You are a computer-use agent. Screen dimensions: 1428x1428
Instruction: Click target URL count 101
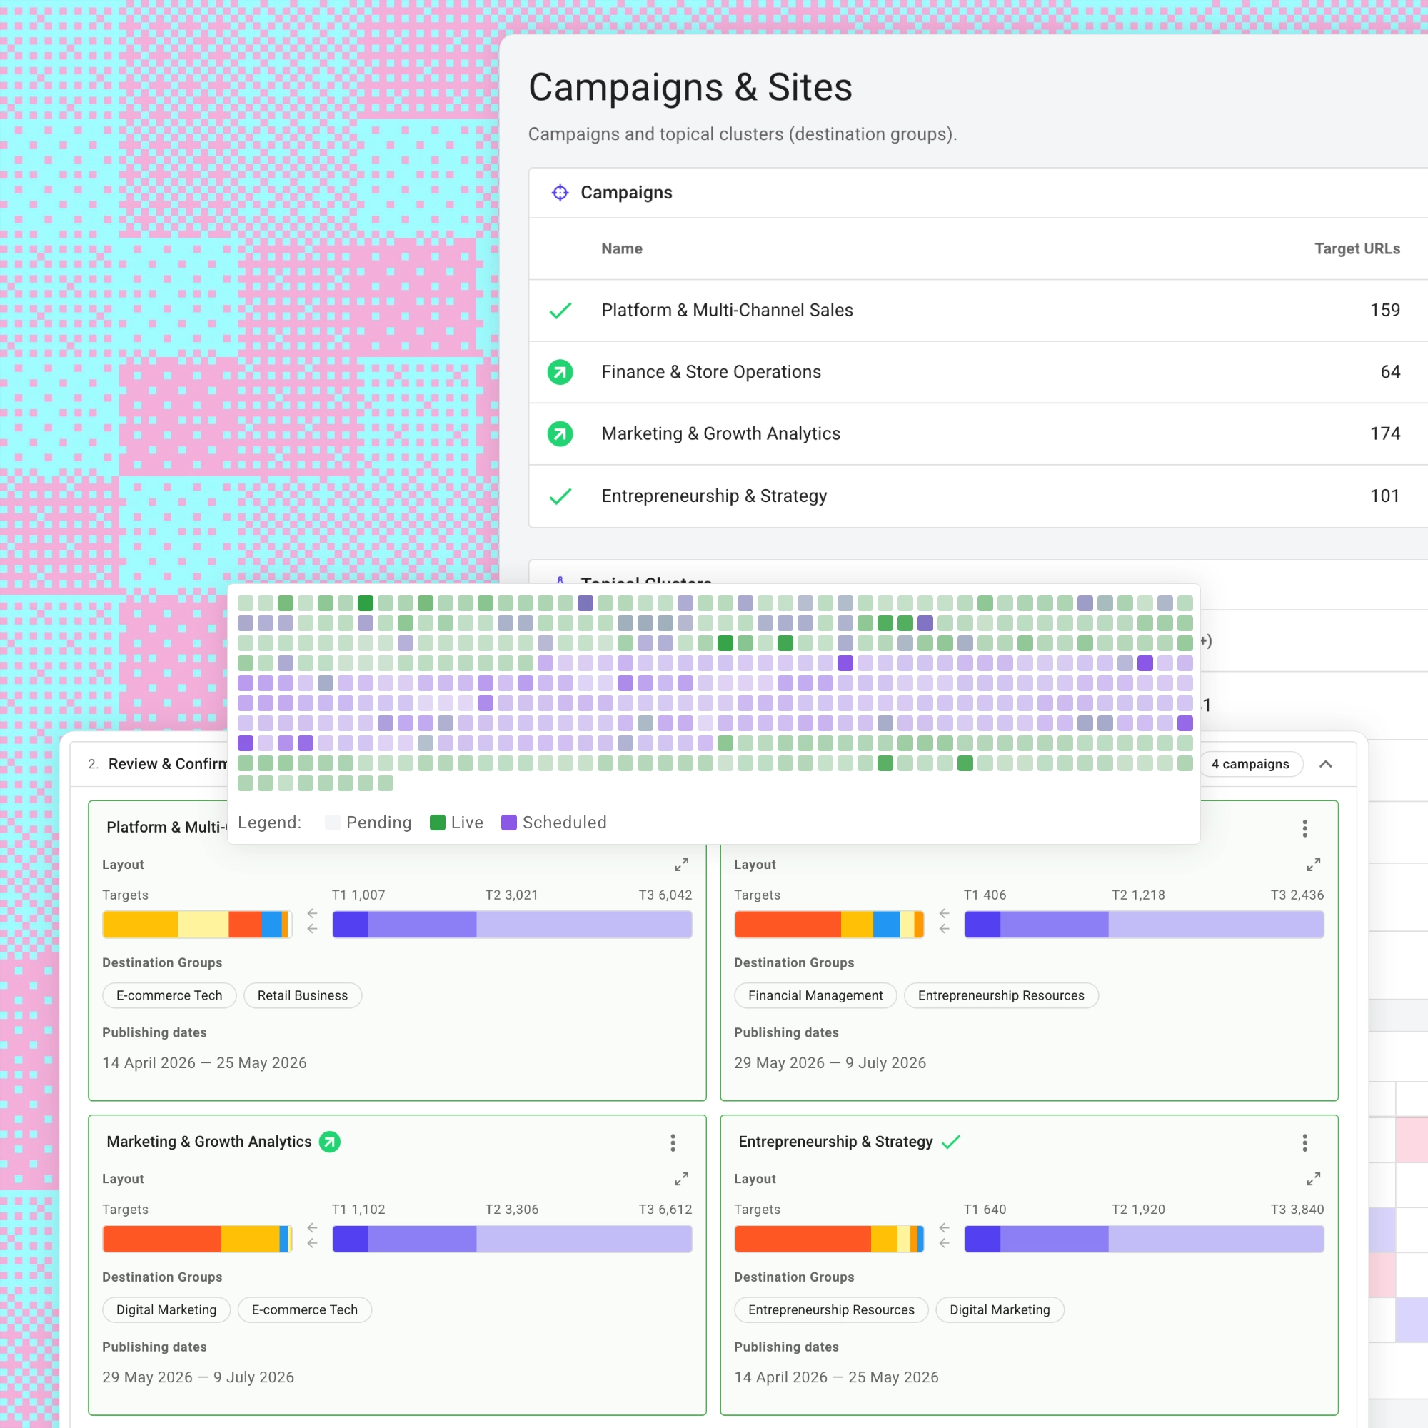1385,496
